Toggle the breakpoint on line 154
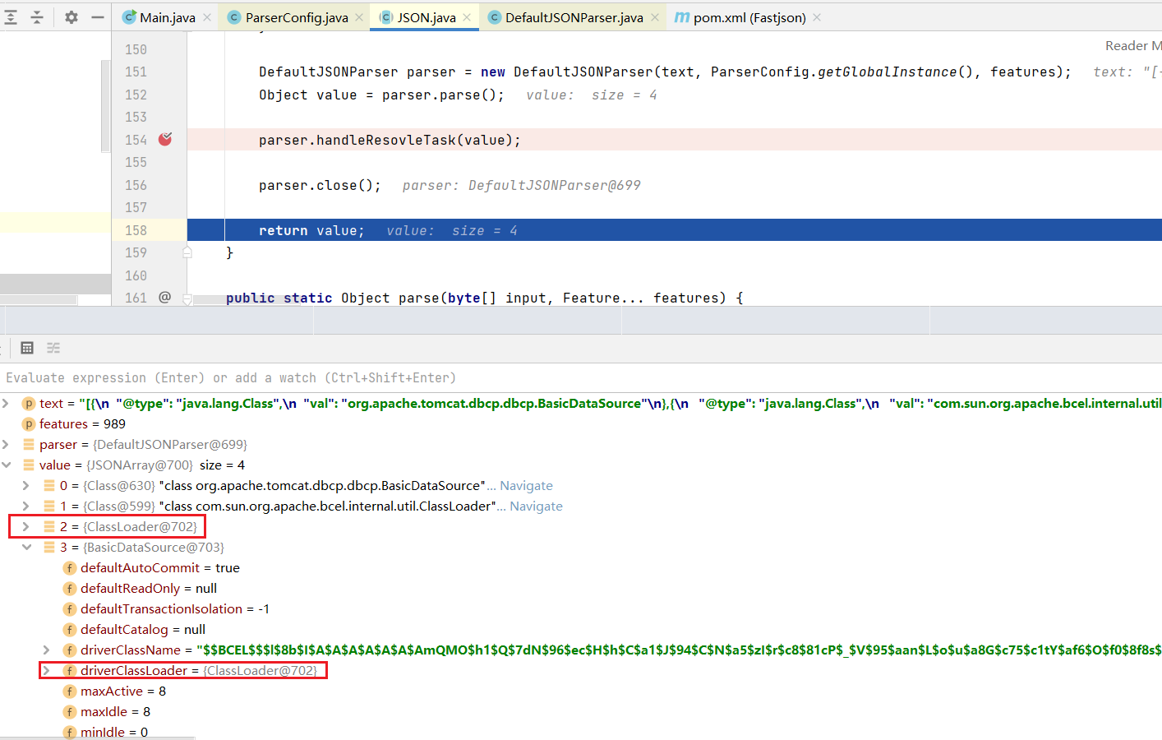 (x=165, y=139)
